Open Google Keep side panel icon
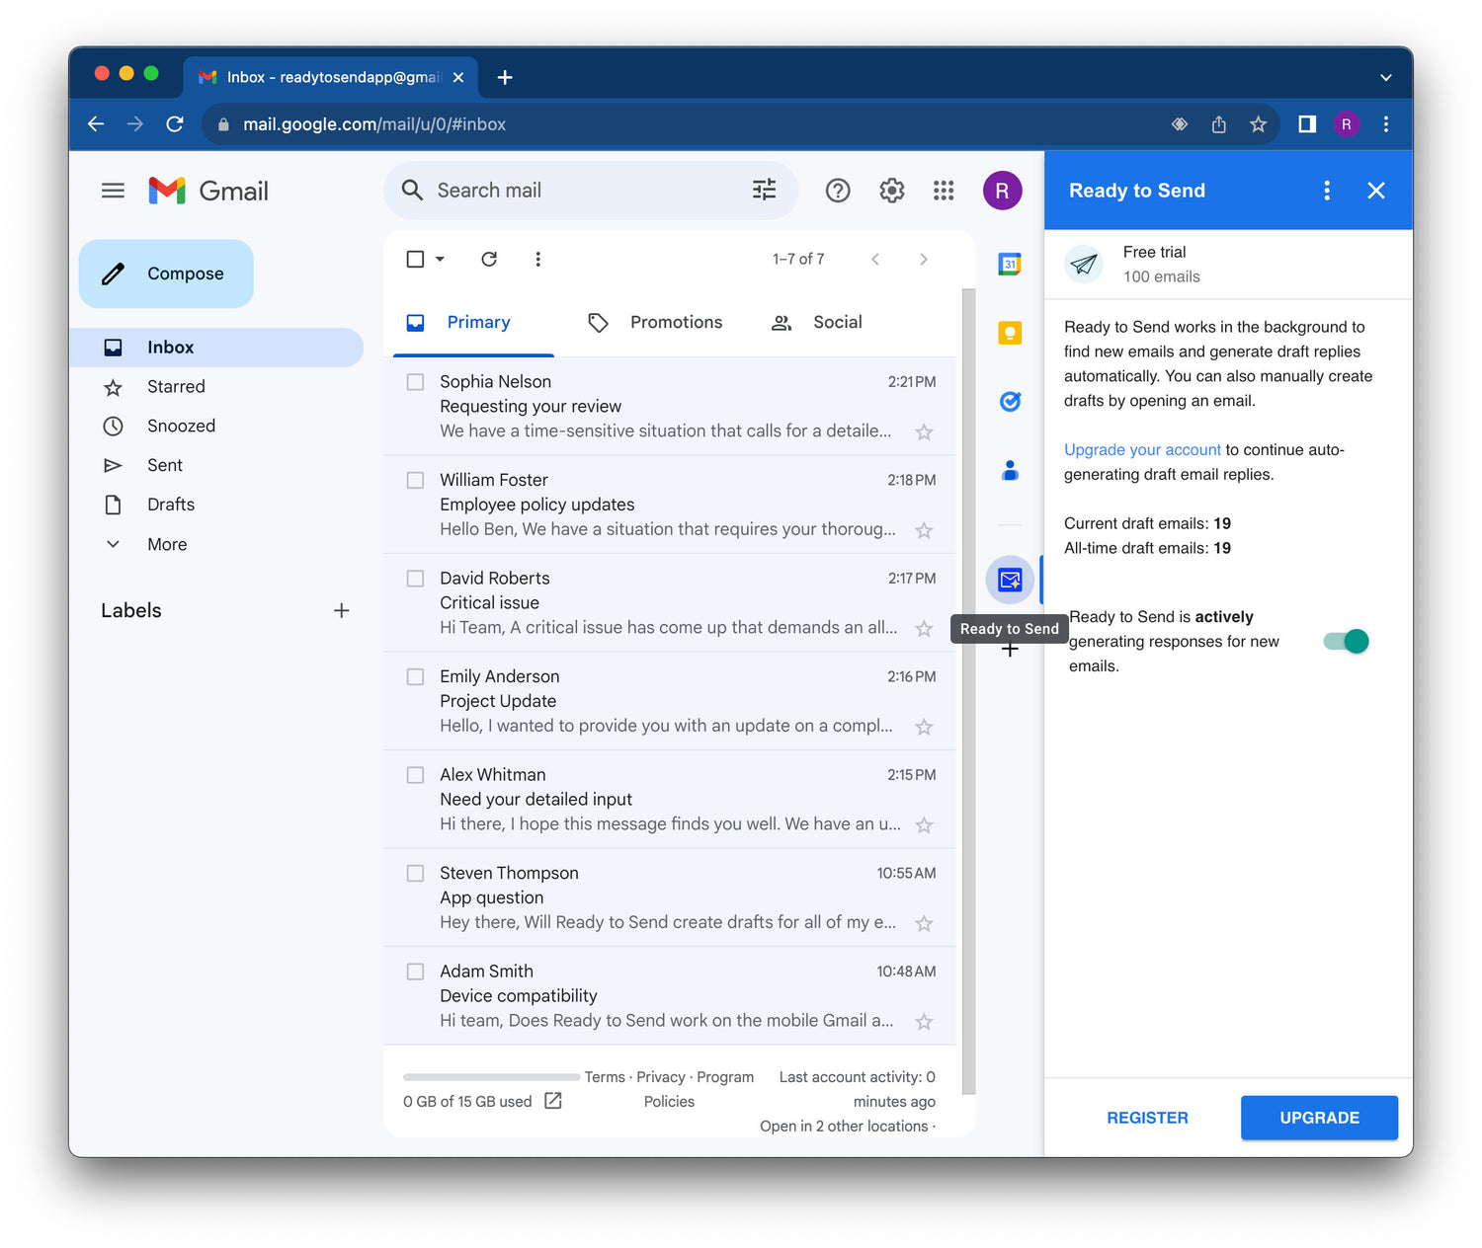 click(1009, 333)
